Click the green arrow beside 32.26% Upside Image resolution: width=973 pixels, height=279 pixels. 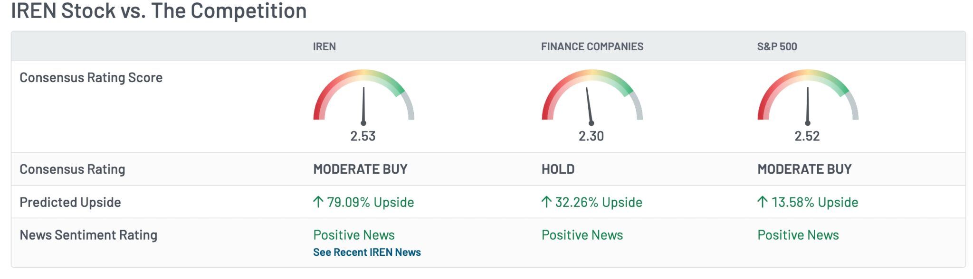tap(546, 202)
